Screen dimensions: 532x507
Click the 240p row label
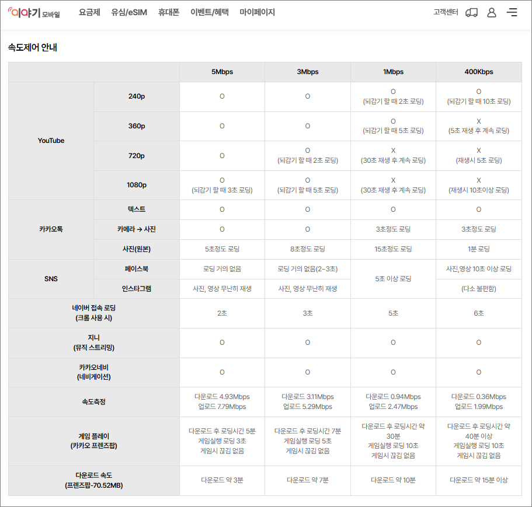pyautogui.click(x=137, y=97)
